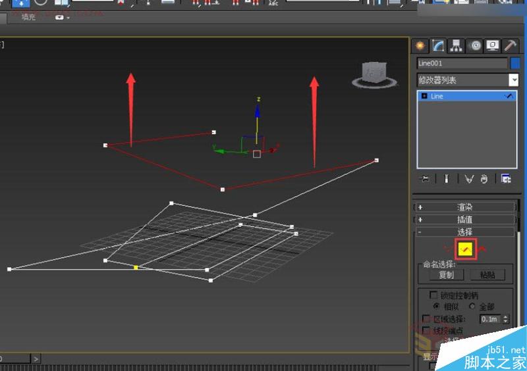Screen dimensions: 527x371
Task: Click Remove Modifier from stack icon
Action: pyautogui.click(x=484, y=178)
